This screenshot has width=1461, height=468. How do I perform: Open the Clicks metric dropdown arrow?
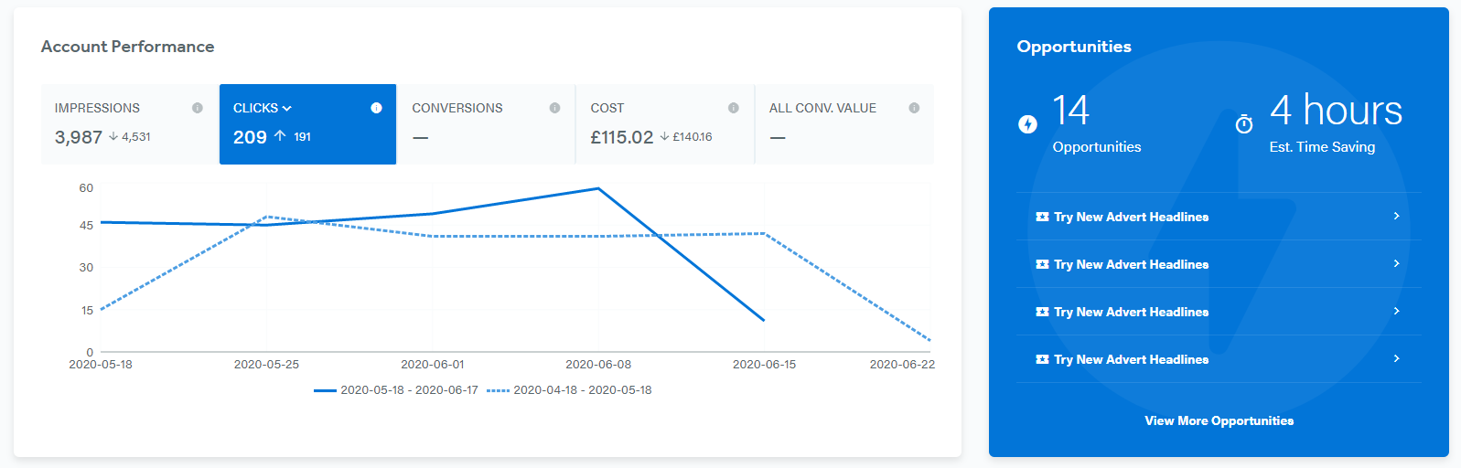(x=287, y=108)
